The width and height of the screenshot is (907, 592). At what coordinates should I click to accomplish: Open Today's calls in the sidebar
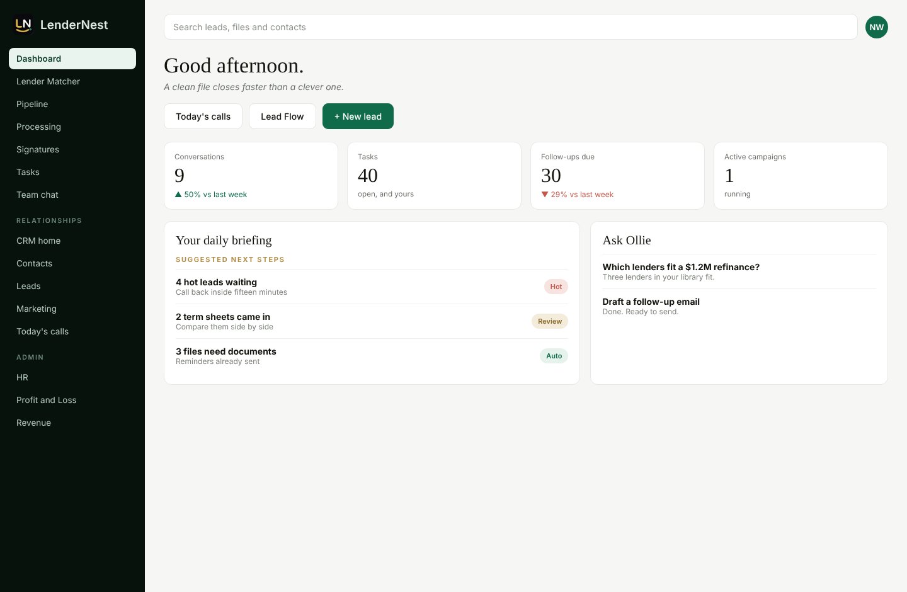point(72,331)
